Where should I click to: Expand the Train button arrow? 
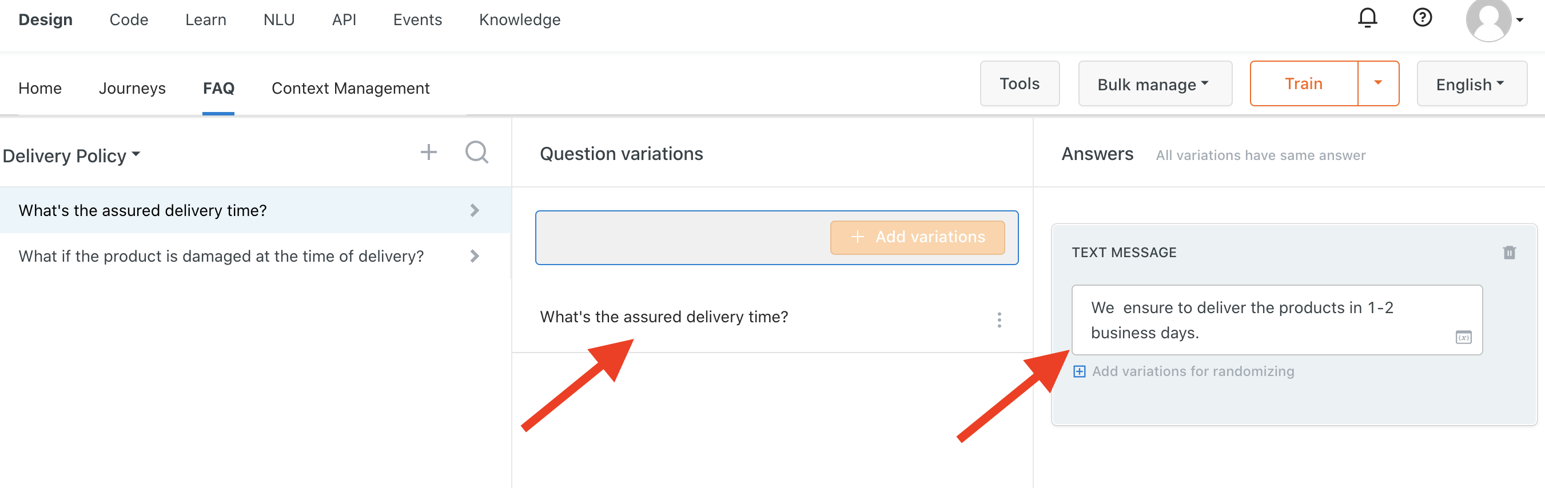click(x=1377, y=83)
